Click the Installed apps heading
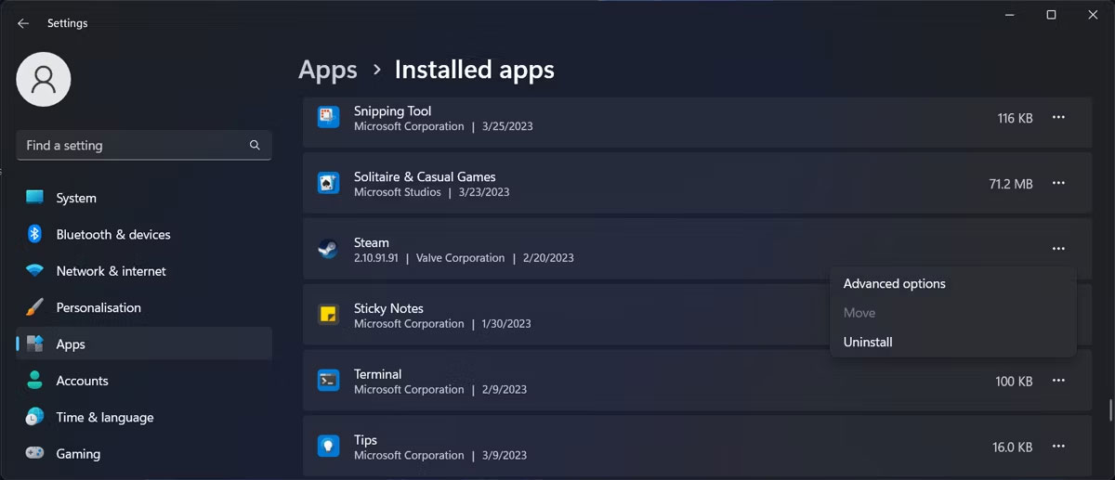The height and width of the screenshot is (480, 1115). (x=474, y=71)
